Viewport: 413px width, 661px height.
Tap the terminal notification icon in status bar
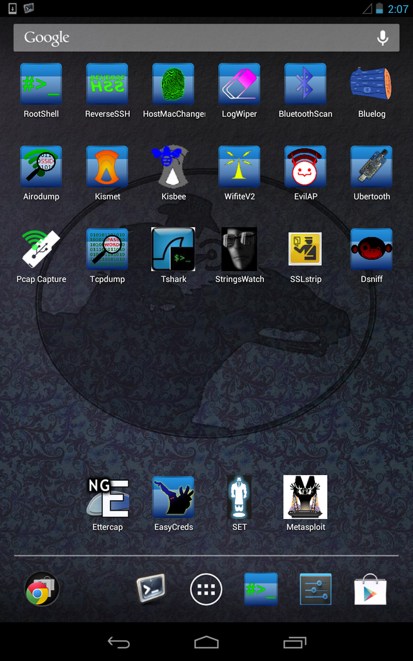click(28, 8)
